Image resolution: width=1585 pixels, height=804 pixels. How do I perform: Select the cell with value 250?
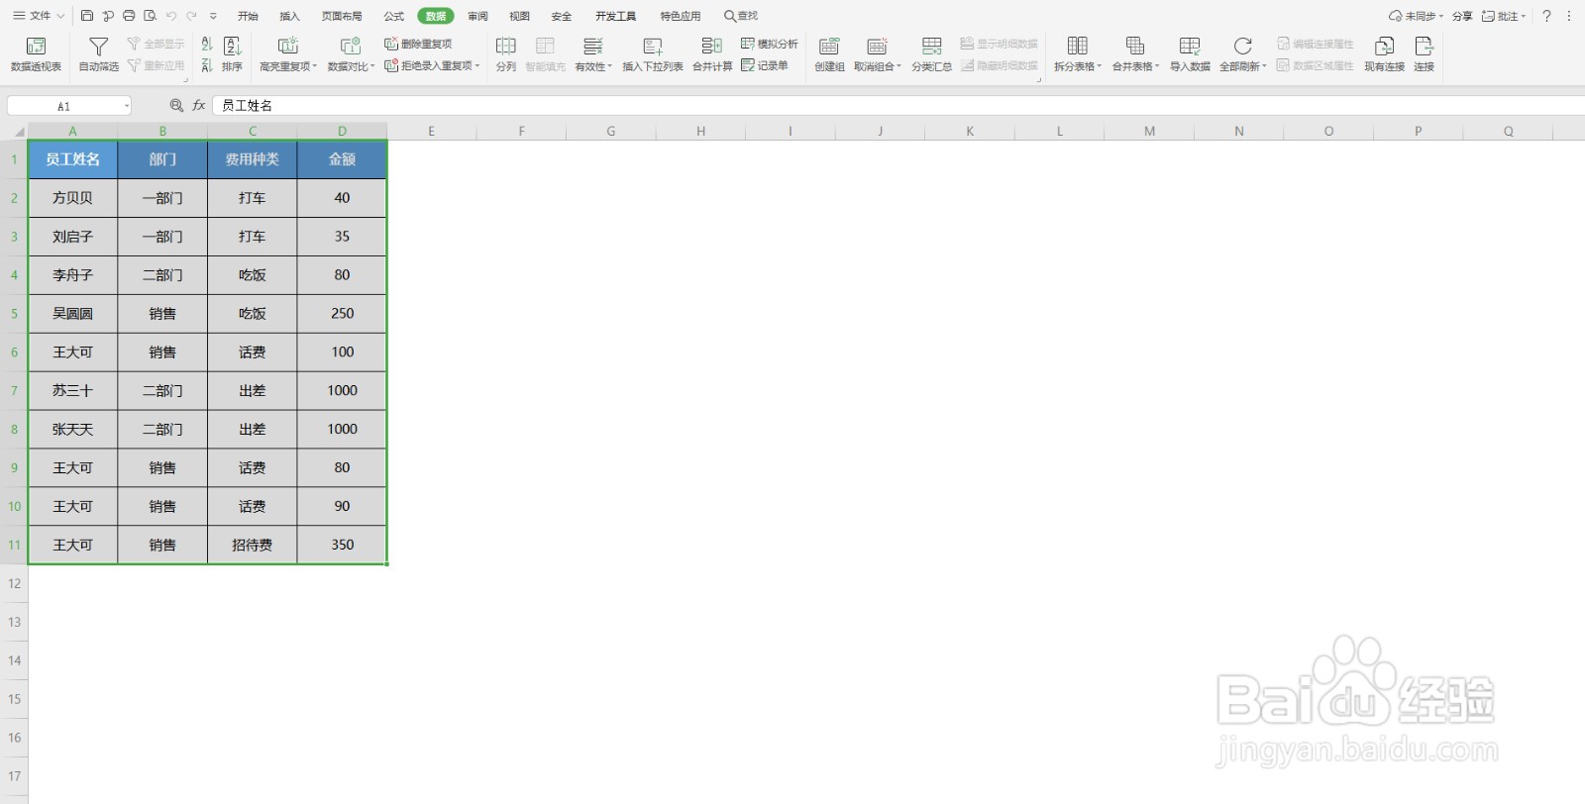[342, 313]
